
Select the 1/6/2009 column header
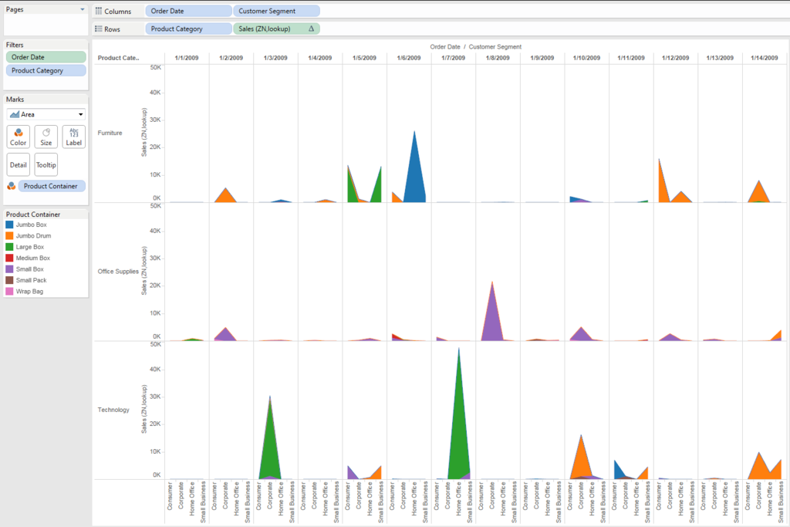(x=409, y=58)
